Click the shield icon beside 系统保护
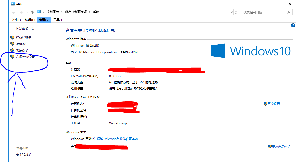 (12, 50)
